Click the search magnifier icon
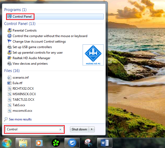This screenshot has width=165, height=148. tap(6, 119)
